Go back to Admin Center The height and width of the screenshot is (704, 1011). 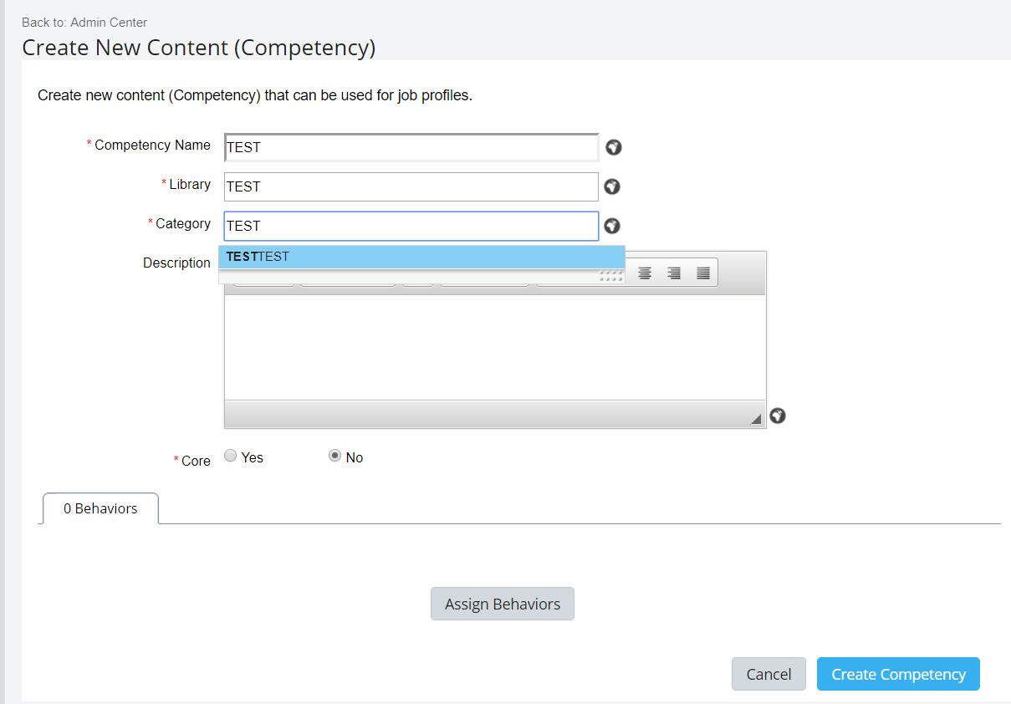pyautogui.click(x=109, y=23)
